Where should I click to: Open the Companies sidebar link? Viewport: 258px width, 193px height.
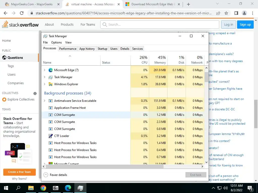[15, 83]
